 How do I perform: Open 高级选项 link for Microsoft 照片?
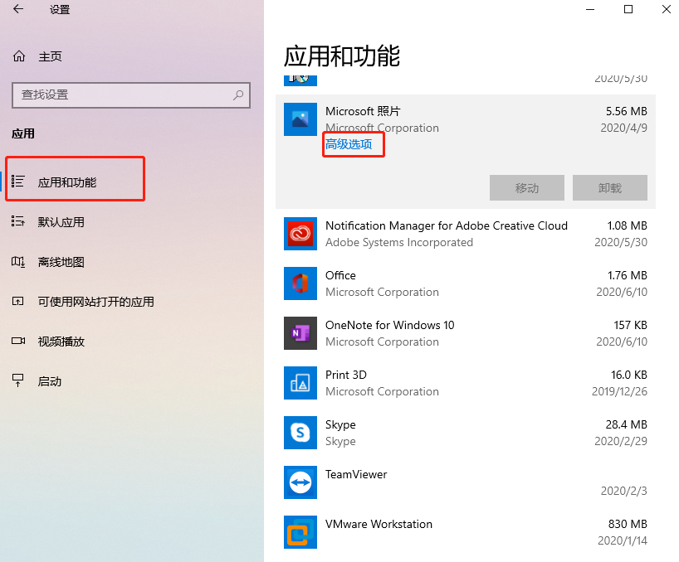(x=349, y=144)
